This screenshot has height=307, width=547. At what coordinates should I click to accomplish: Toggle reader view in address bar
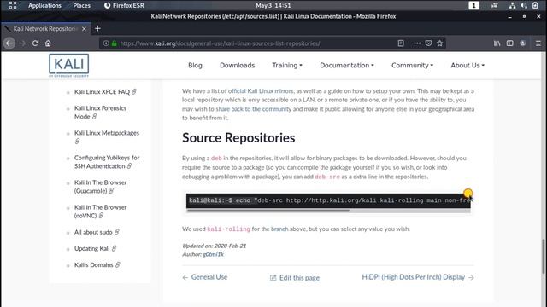point(401,43)
